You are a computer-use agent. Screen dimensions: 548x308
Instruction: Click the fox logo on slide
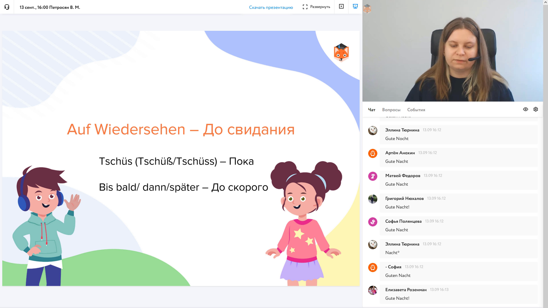341,53
